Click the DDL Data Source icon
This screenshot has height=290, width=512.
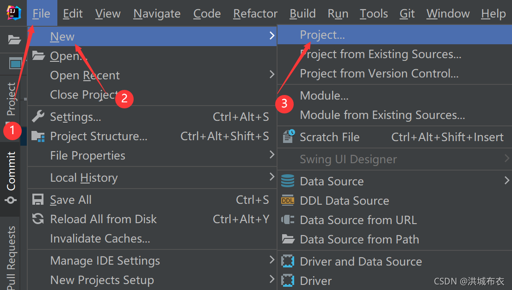[288, 201]
